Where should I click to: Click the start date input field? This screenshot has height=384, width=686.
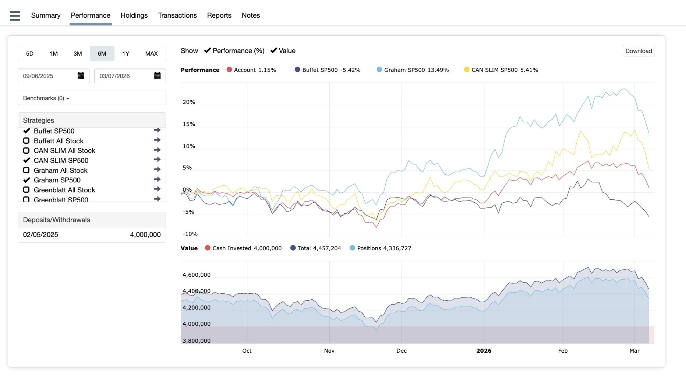tap(48, 76)
